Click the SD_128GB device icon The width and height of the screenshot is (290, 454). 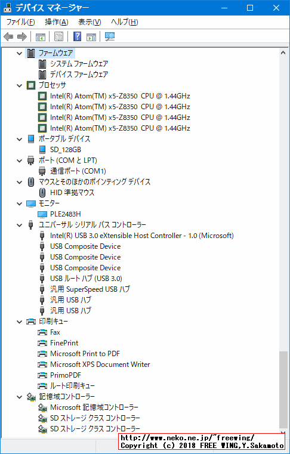click(42, 150)
